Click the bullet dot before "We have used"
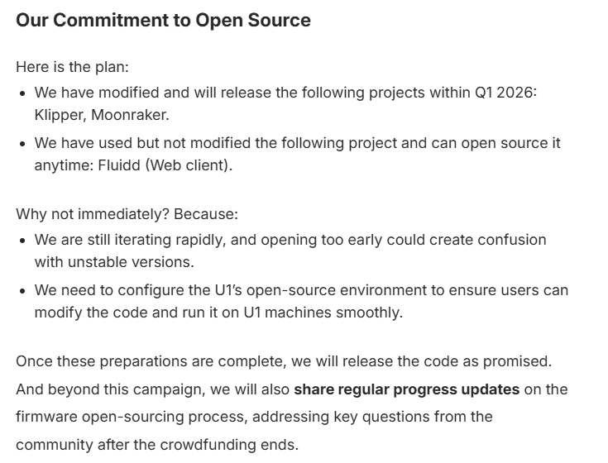This screenshot has height=463, width=608. point(22,143)
